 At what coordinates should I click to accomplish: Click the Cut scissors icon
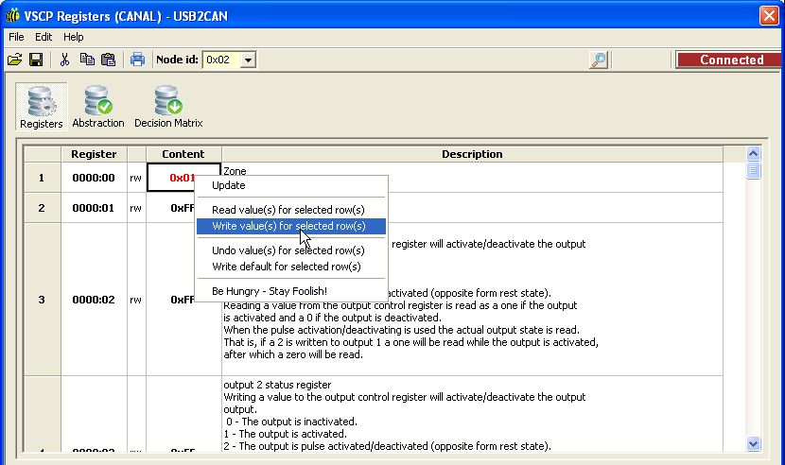64,60
